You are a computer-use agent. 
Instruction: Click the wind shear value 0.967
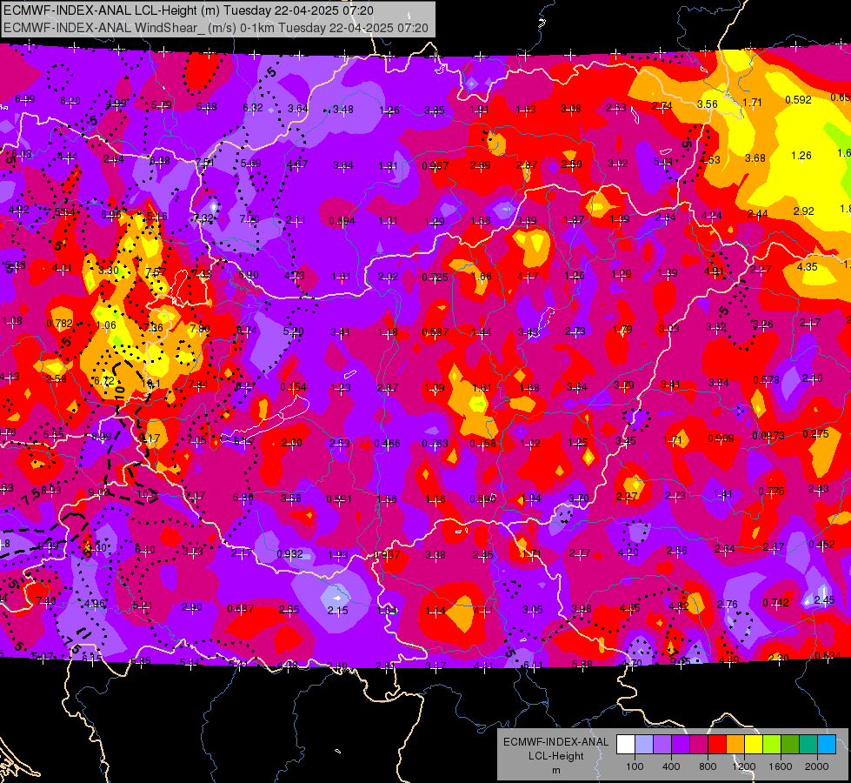435,165
